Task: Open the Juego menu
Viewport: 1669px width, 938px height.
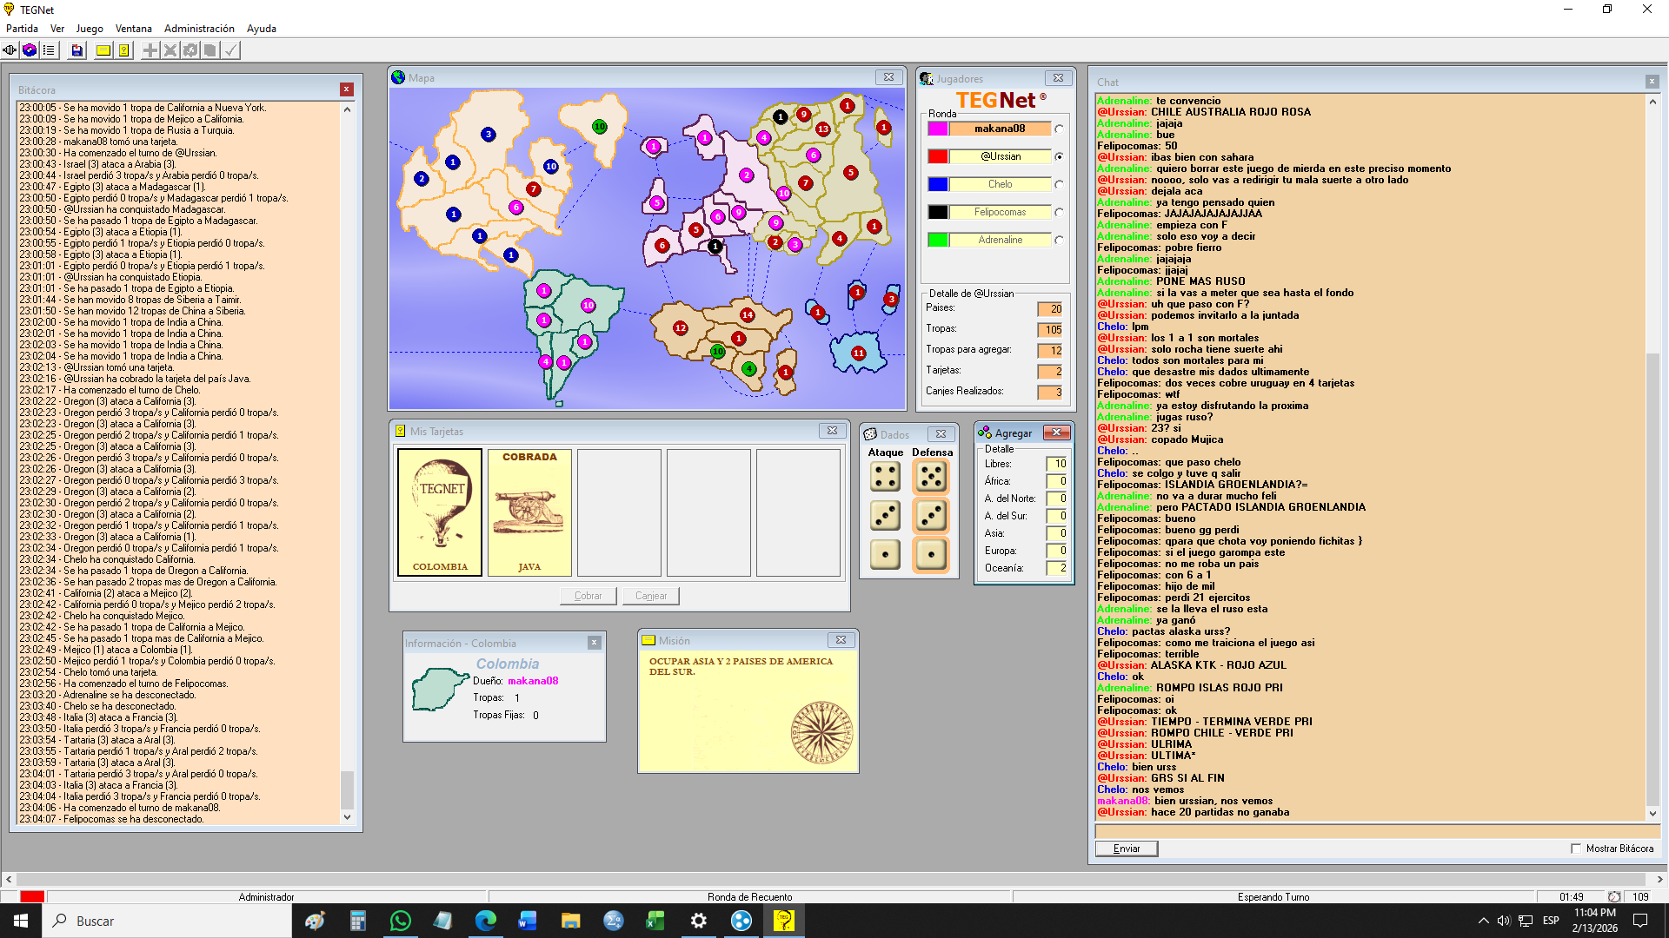Action: tap(89, 29)
